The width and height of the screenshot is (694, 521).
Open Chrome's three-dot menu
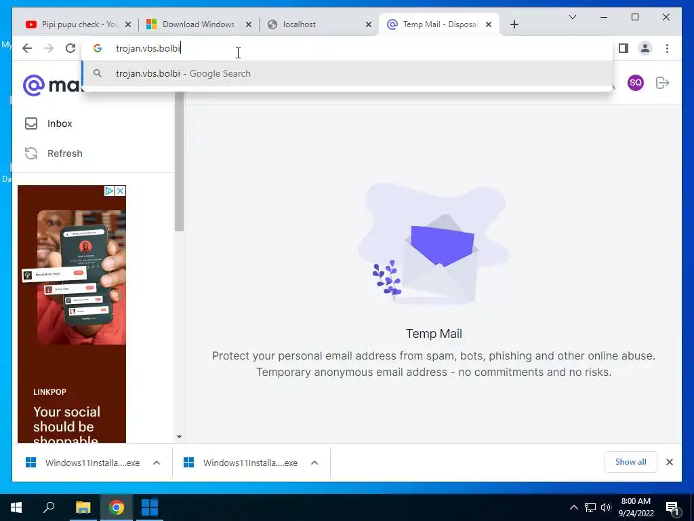(667, 48)
